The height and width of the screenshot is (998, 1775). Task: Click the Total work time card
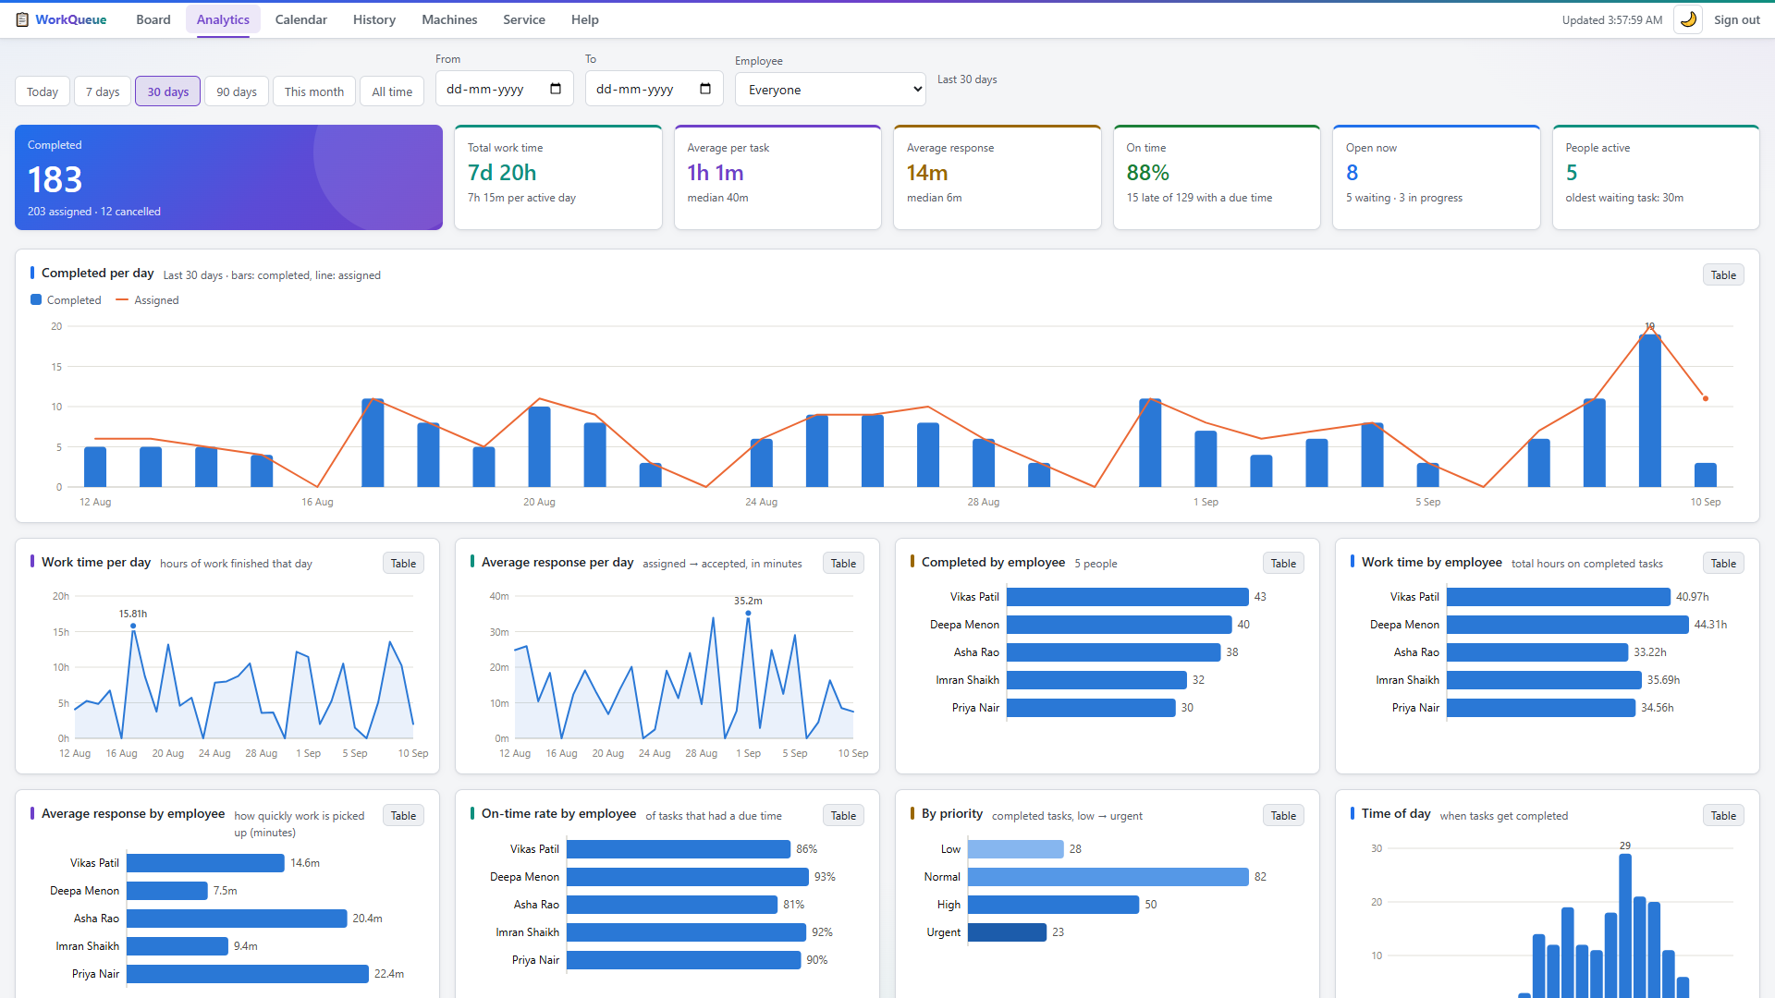558,177
